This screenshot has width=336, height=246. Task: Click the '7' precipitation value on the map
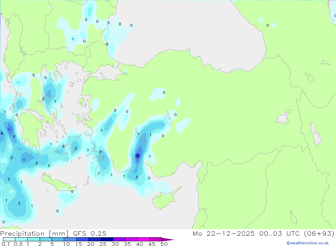coord(24,160)
